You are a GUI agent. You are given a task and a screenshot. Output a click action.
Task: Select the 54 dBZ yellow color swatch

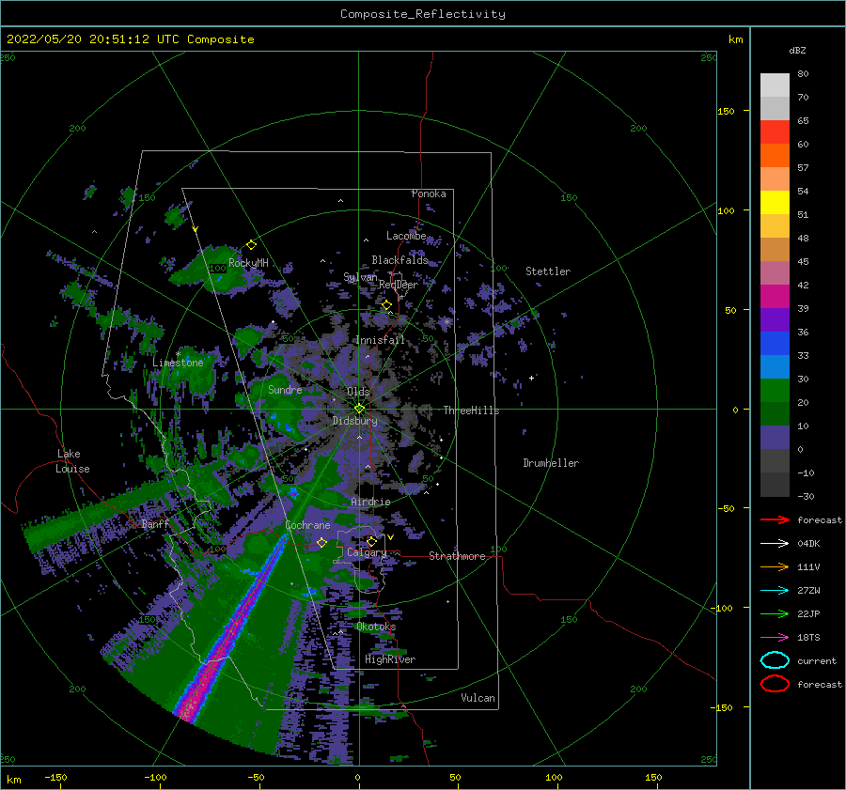coord(775,203)
